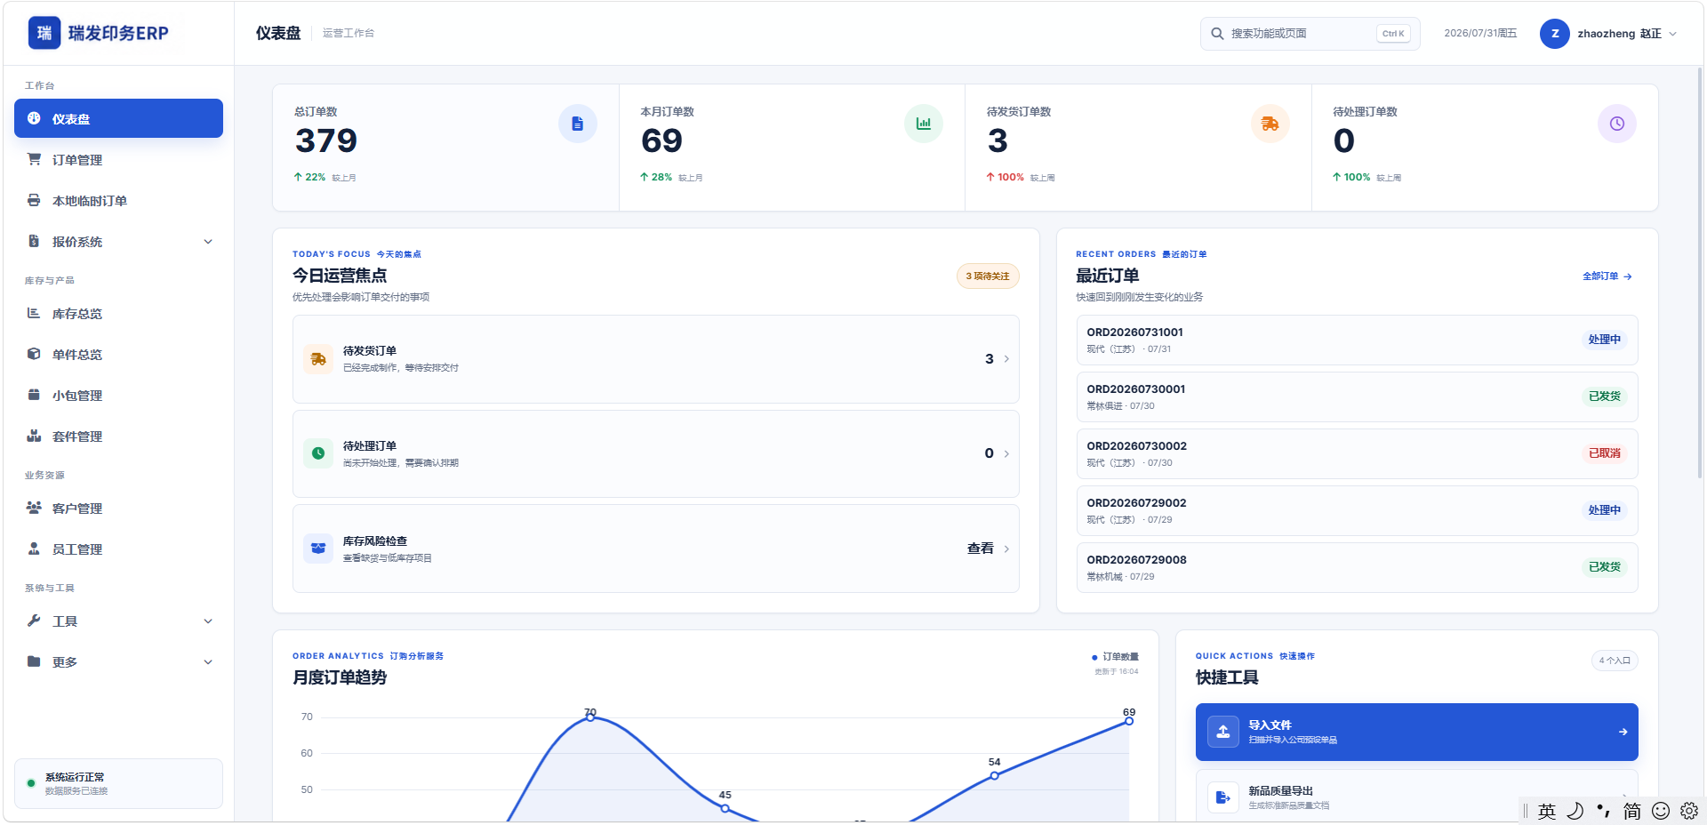Screen dimensions: 1707x825
Task: Click the 本地临时订单 printer icon
Action: (x=34, y=200)
